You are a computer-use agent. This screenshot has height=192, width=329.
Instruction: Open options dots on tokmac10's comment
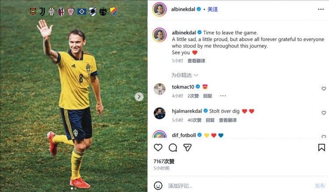point(223,96)
